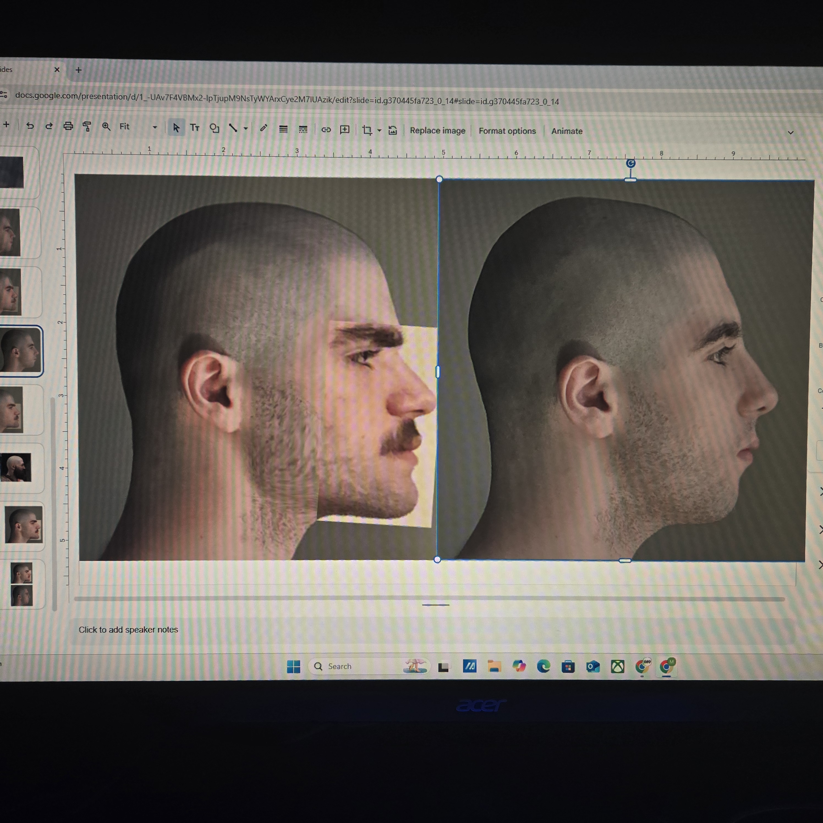Click the site info icon in address bar
This screenshot has height=823, width=823.
click(x=4, y=95)
